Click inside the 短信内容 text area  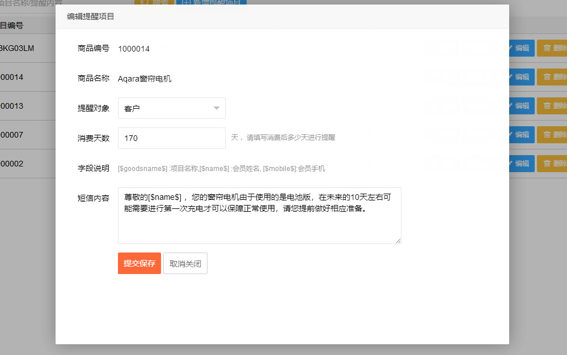pos(260,216)
